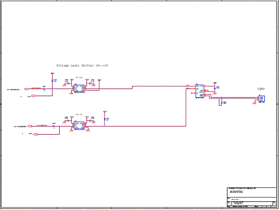Click the series resistor on lower input line
Screen dimensions: 280x210
tap(54, 126)
